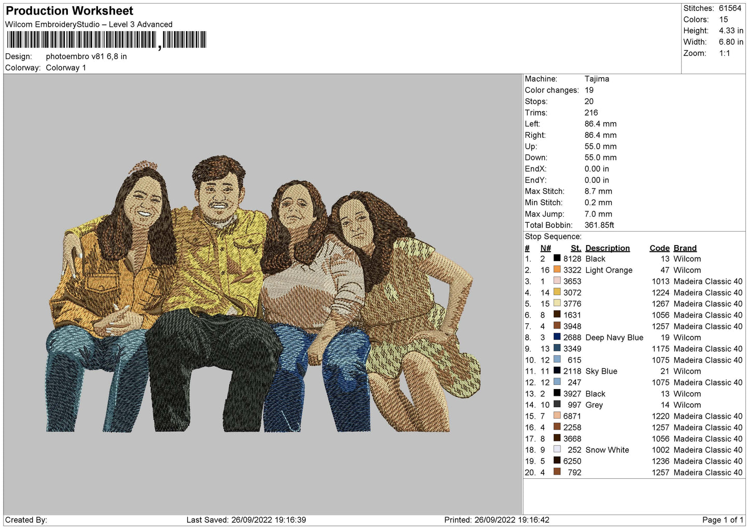Click the Min Stitch value '0.2 mm'
Viewport: 749px width, 529px height.
(598, 203)
